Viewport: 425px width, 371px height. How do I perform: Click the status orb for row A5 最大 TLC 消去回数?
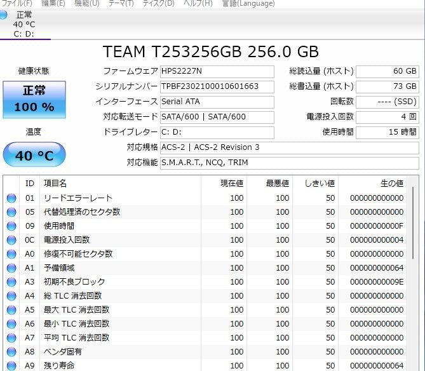click(11, 310)
